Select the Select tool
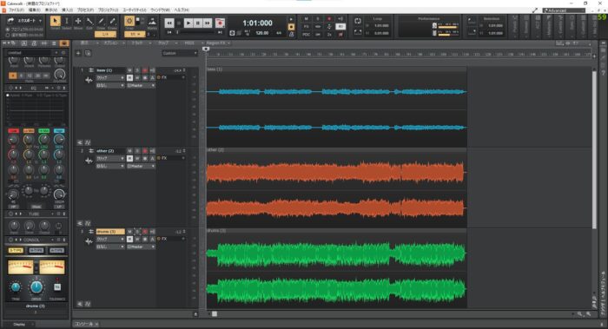Image resolution: width=608 pixels, height=329 pixels. 67,21
